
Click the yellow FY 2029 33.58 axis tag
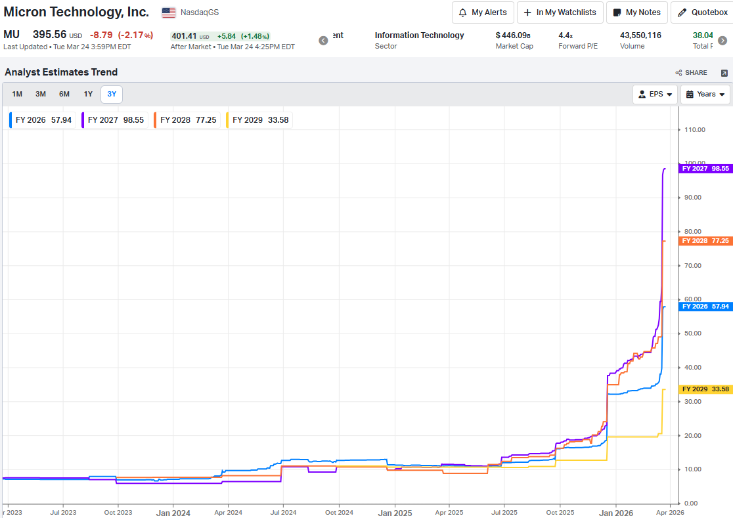[705, 389]
